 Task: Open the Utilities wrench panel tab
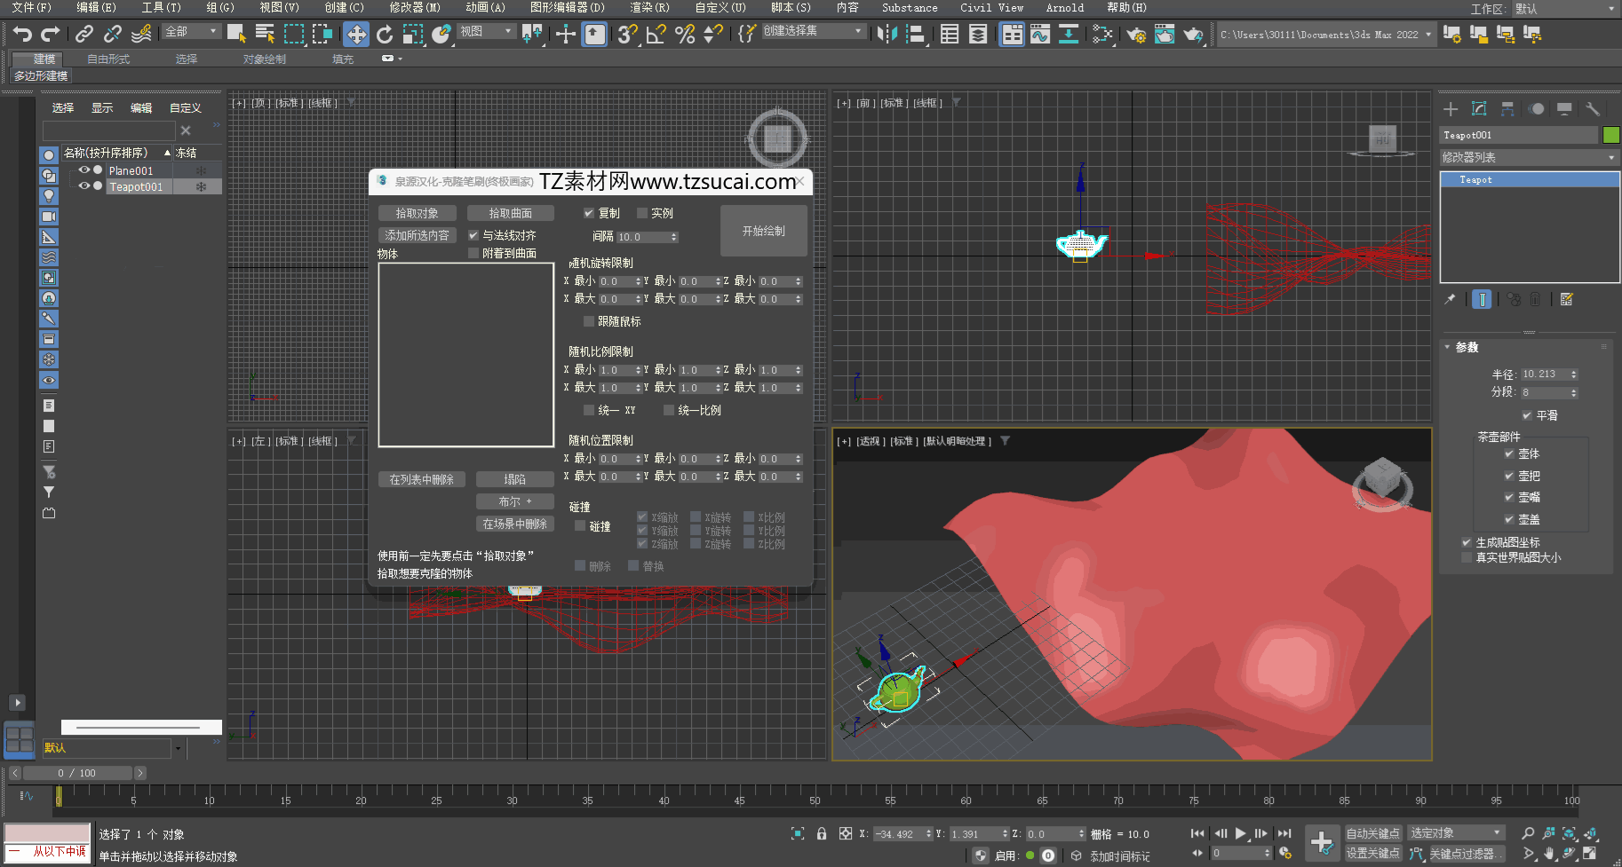[1593, 108]
